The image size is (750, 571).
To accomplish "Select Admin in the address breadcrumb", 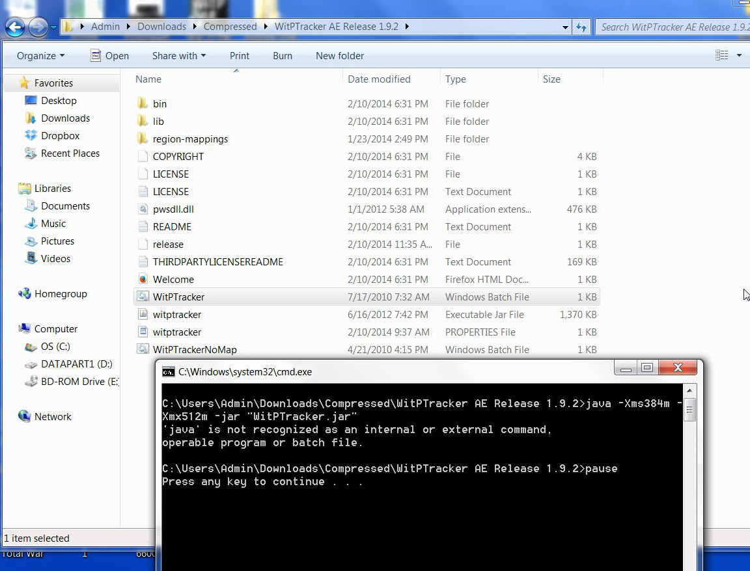I will click(105, 27).
